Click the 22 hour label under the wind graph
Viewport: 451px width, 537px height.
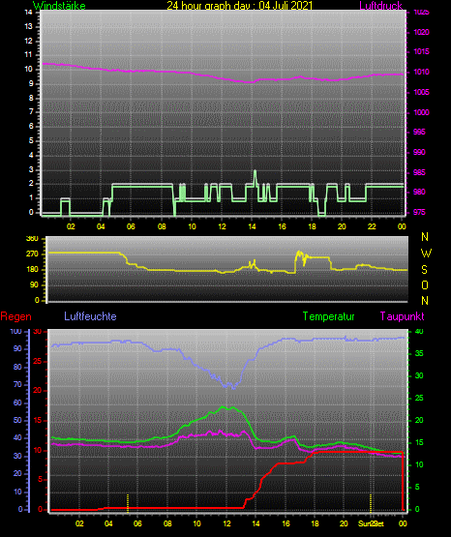pyautogui.click(x=372, y=226)
